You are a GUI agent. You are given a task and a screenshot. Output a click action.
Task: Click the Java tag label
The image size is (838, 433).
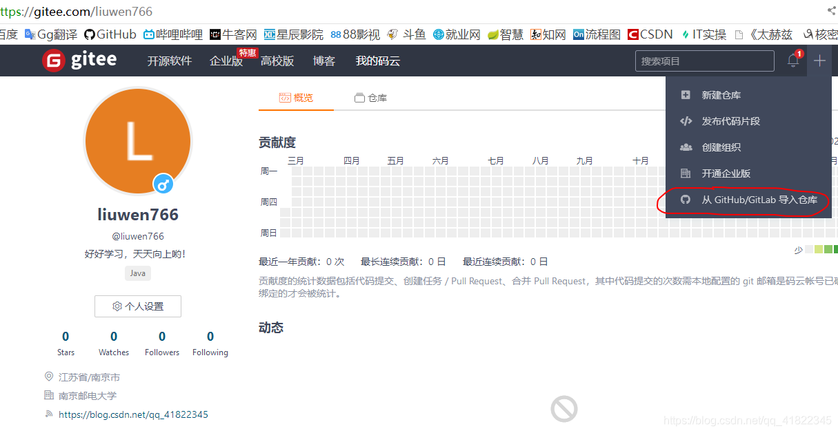tap(138, 273)
